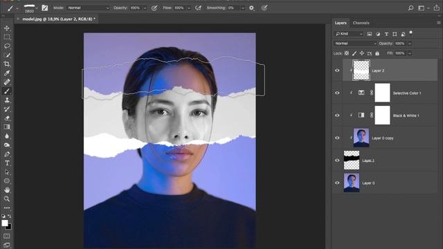This screenshot has width=443, height=249.
Task: Select the Ellipse shape tool
Action: [x=7, y=181]
